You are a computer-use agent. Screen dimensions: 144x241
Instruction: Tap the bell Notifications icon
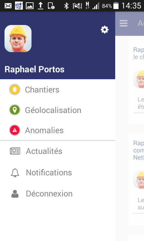[15, 173]
